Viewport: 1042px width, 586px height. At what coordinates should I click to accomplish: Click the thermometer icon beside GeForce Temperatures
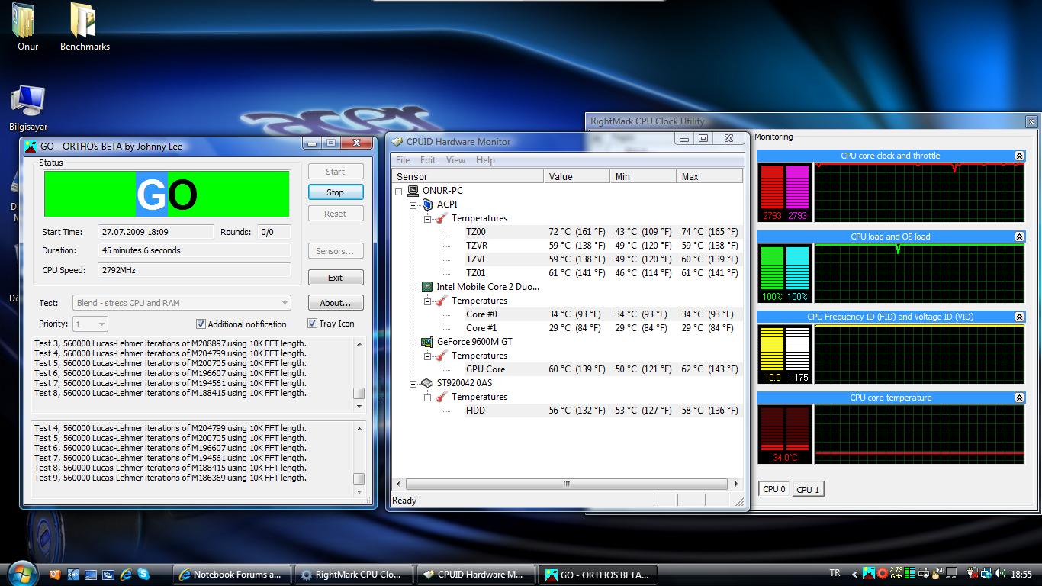(x=442, y=356)
